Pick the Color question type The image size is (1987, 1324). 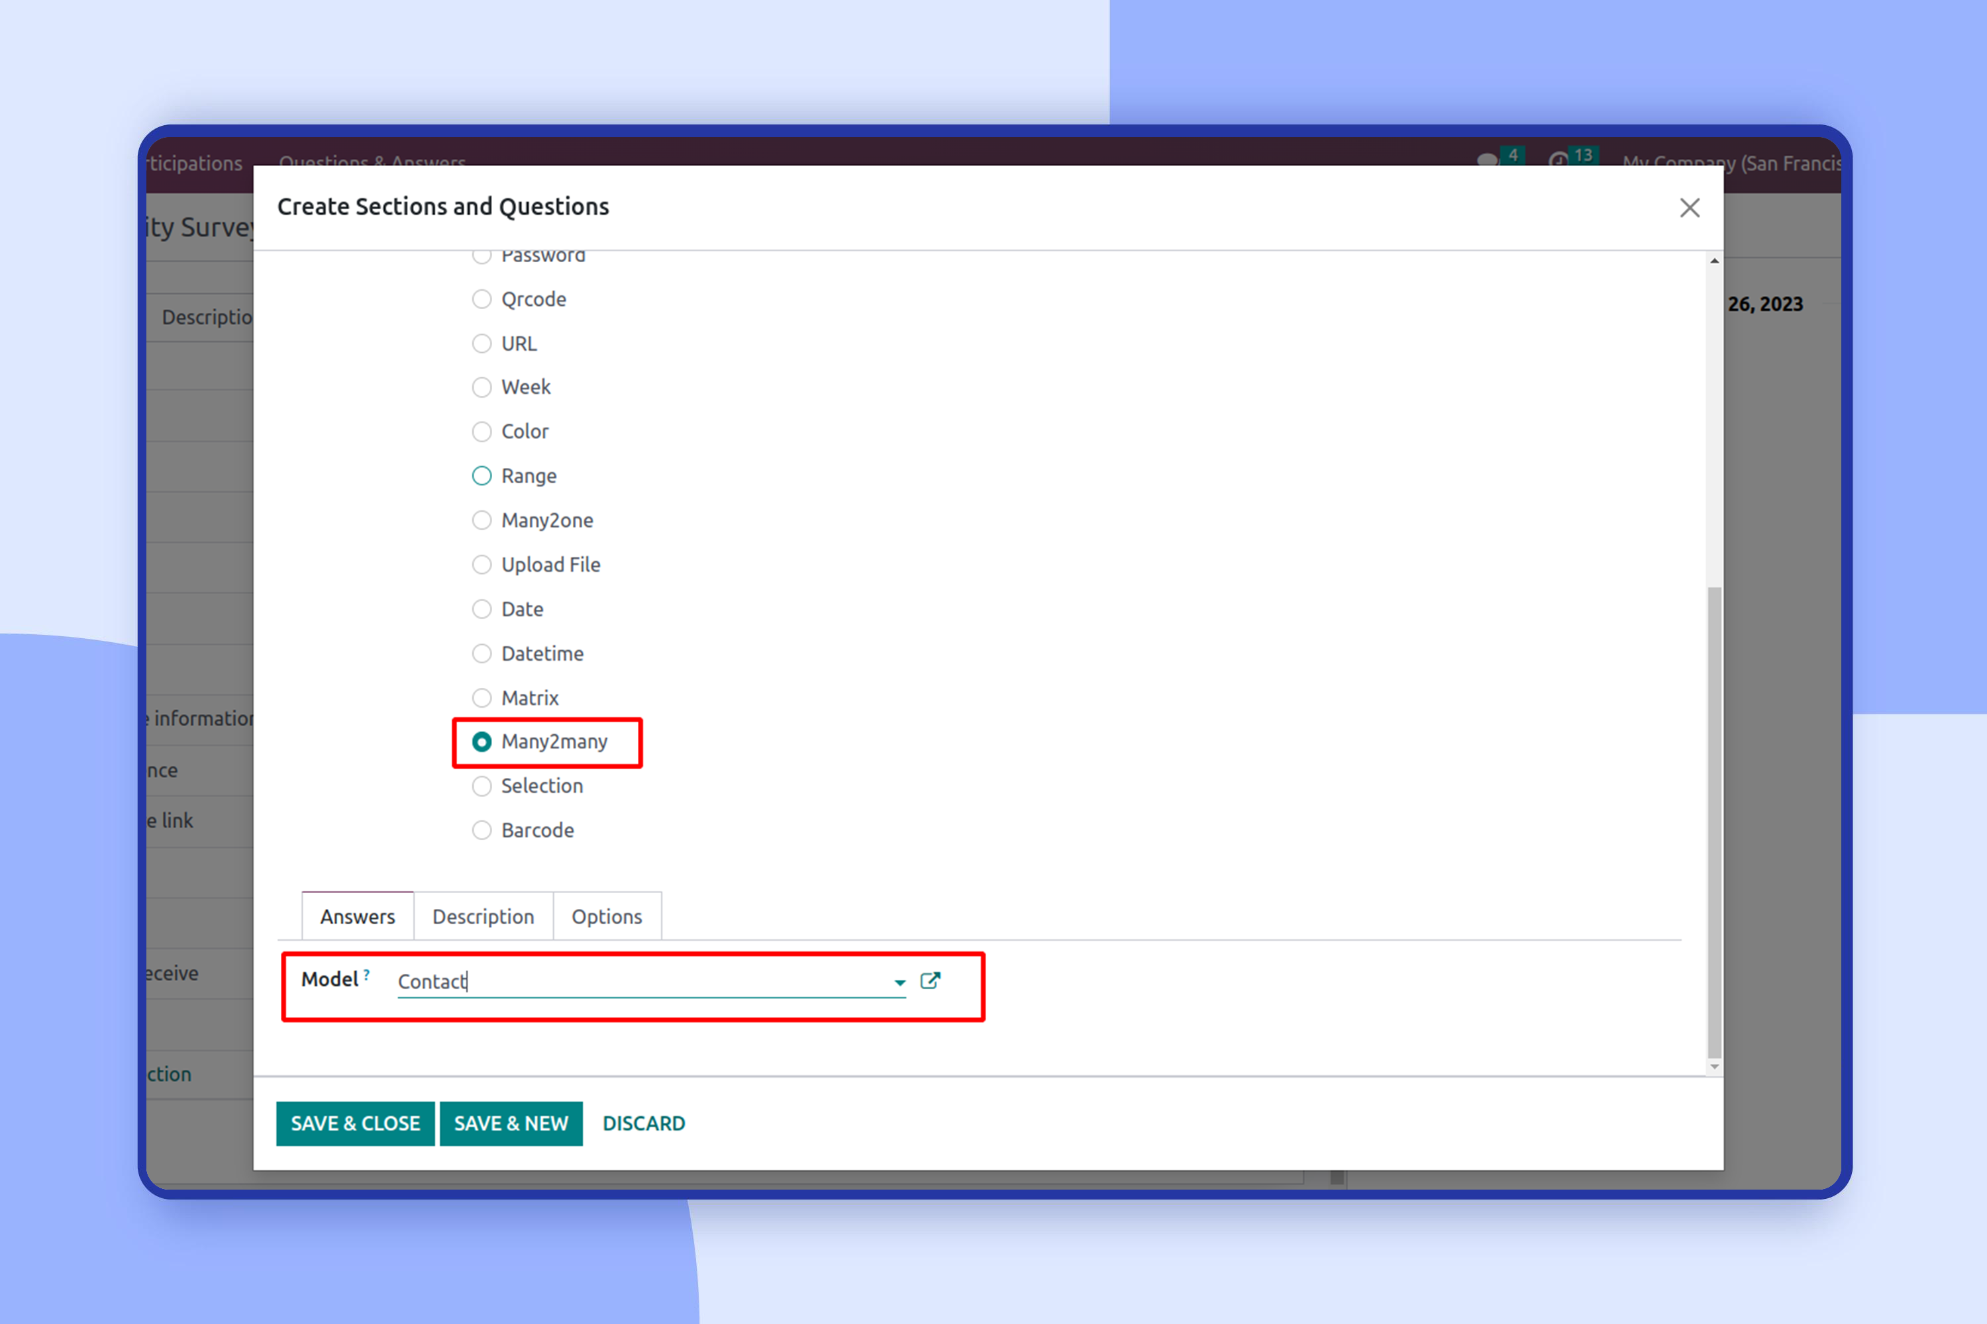pos(482,432)
